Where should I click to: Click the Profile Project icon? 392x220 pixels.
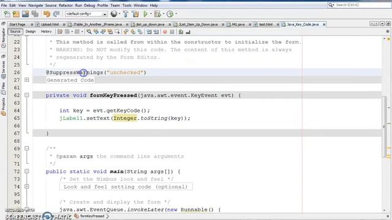170,14
